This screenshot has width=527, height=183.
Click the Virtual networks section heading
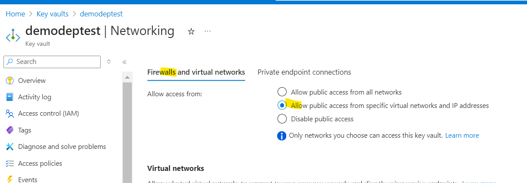click(x=176, y=168)
